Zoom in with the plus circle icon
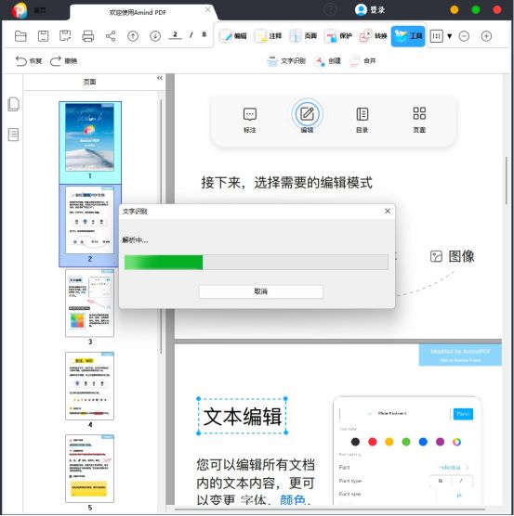 486,36
